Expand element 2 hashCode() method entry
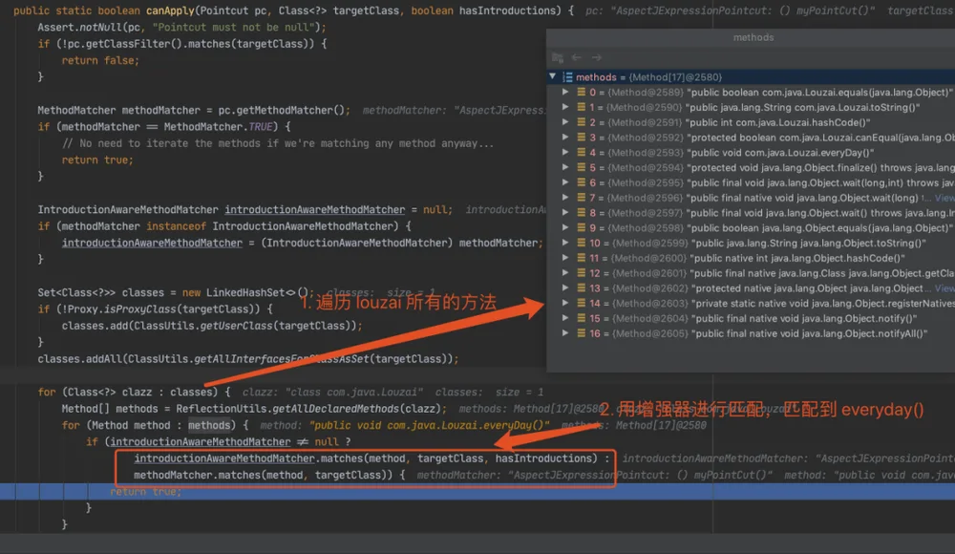 (565, 122)
